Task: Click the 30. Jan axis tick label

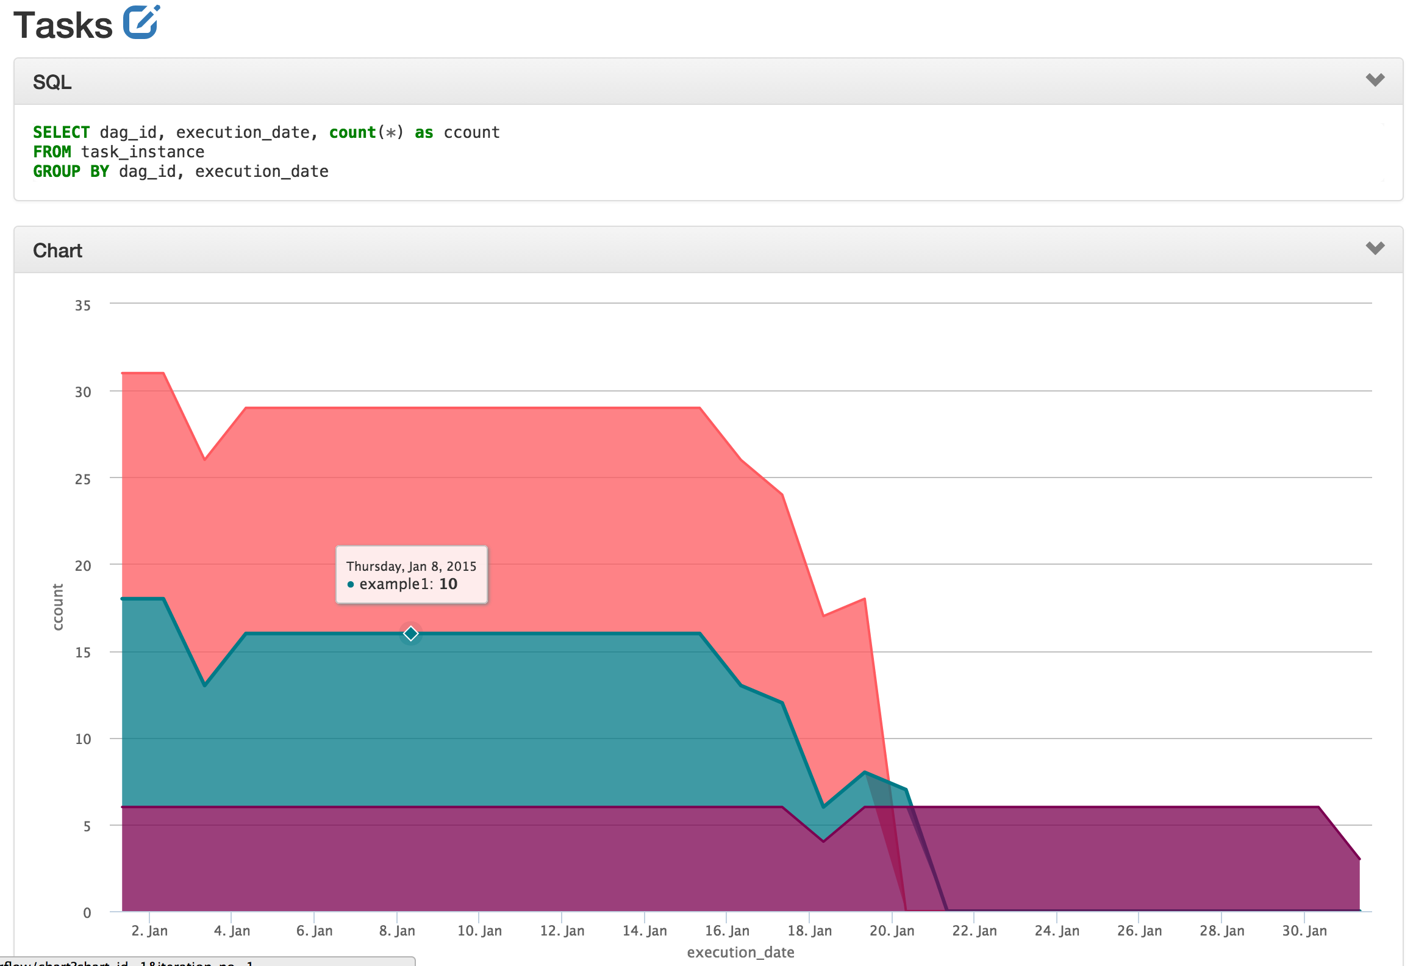Action: [x=1304, y=930]
